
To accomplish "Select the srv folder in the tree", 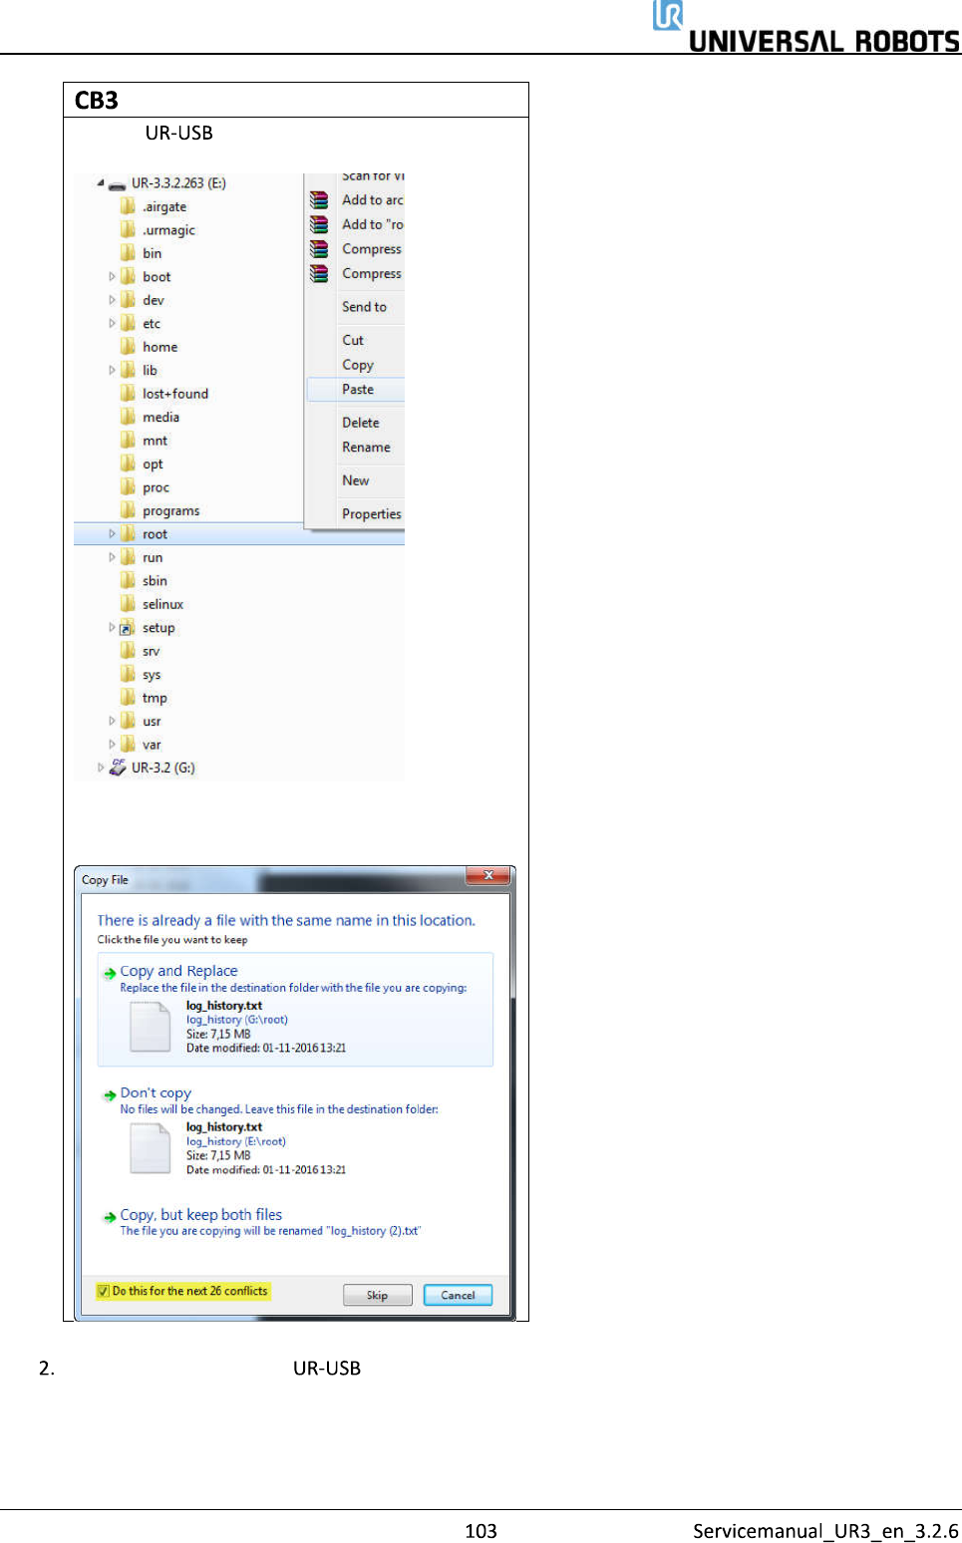I will click(151, 651).
